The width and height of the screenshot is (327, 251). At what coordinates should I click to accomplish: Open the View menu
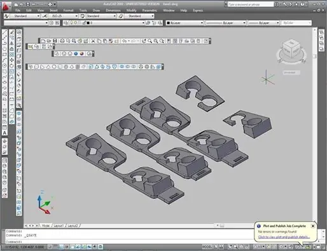click(41, 10)
